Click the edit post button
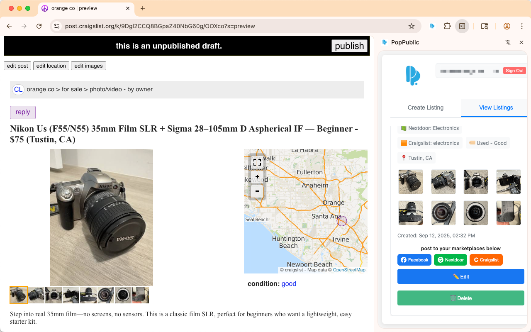 pyautogui.click(x=17, y=66)
